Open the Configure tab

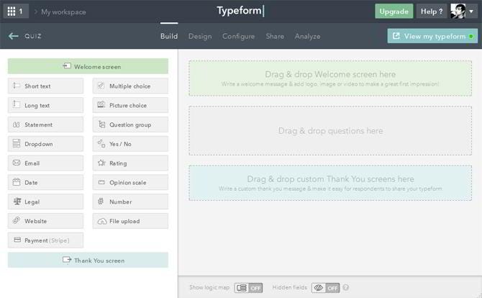click(239, 36)
